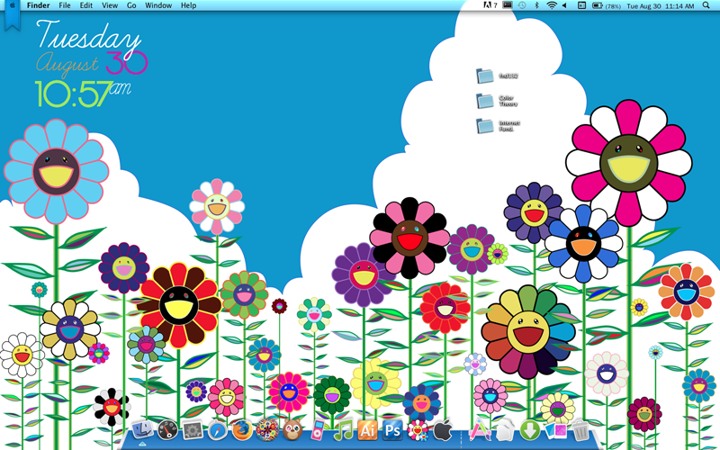Open the white smiling-flower icon in the dock

(418, 430)
